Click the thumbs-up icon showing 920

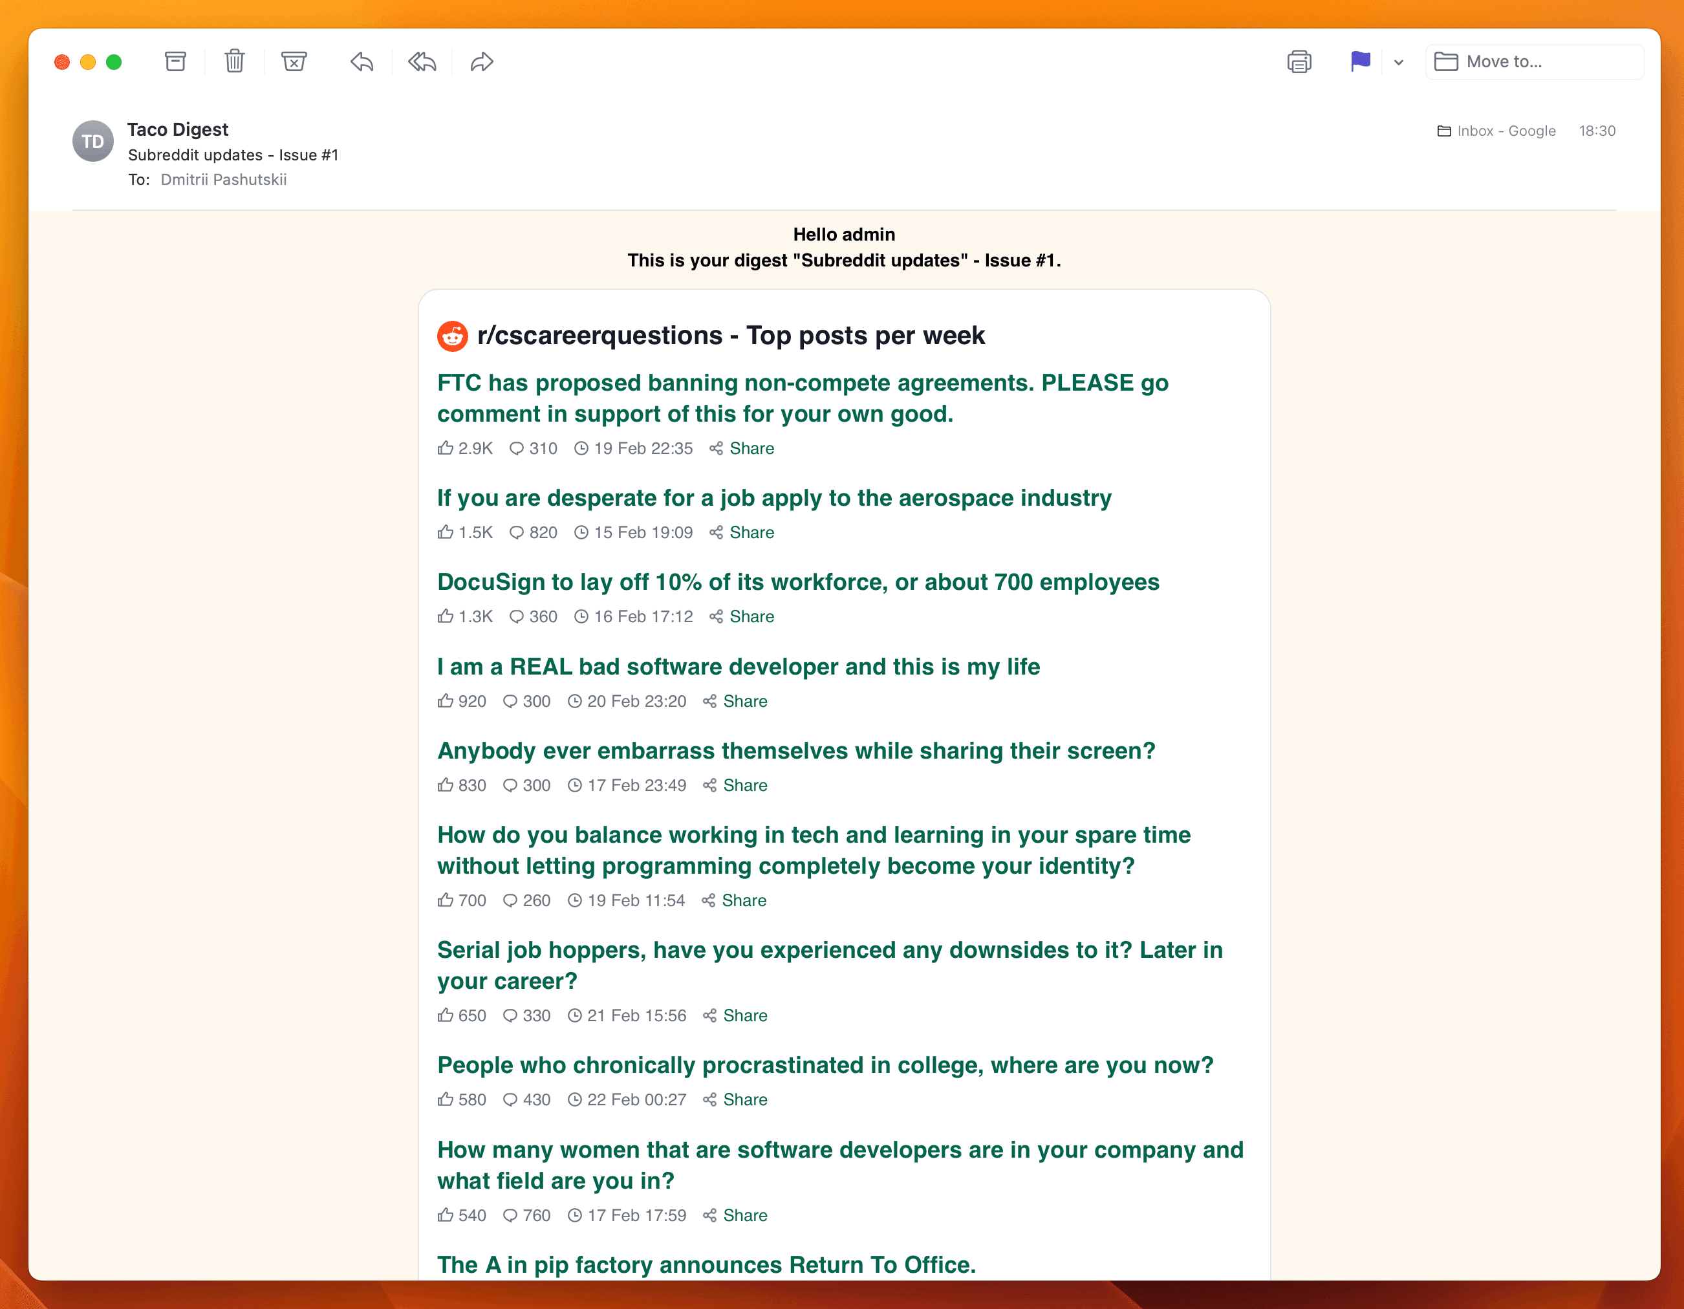coord(446,701)
